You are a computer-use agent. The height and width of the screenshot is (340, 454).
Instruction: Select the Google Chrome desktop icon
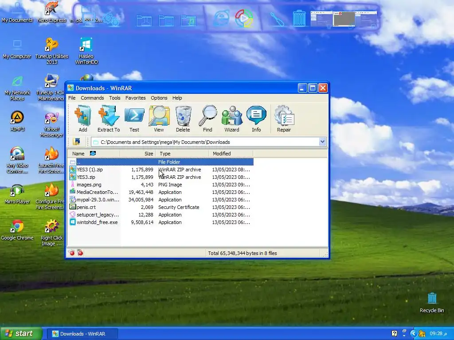coord(17,230)
